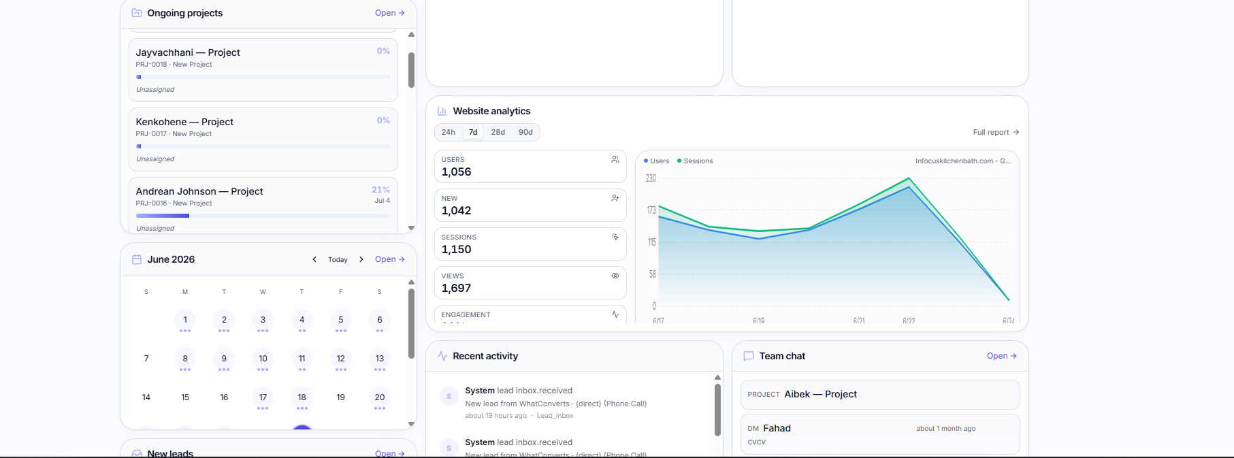Click the calendar scrollbar down arrow

(411, 424)
